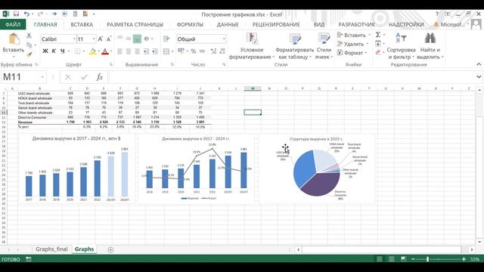Open Стили ячеек gallery
The image size is (484, 272).
click(324, 46)
